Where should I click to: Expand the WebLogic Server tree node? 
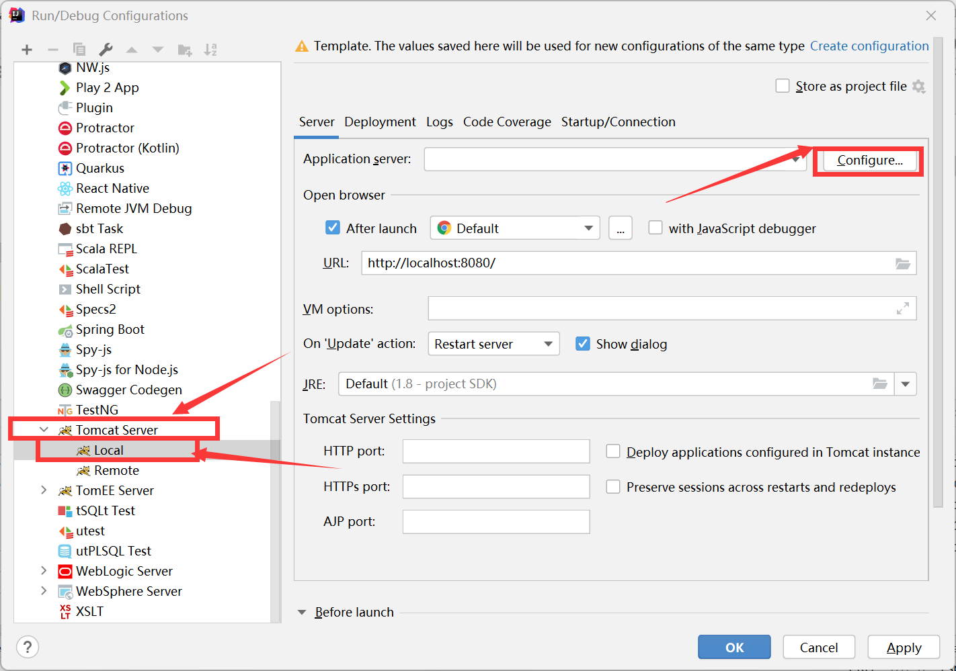(44, 571)
